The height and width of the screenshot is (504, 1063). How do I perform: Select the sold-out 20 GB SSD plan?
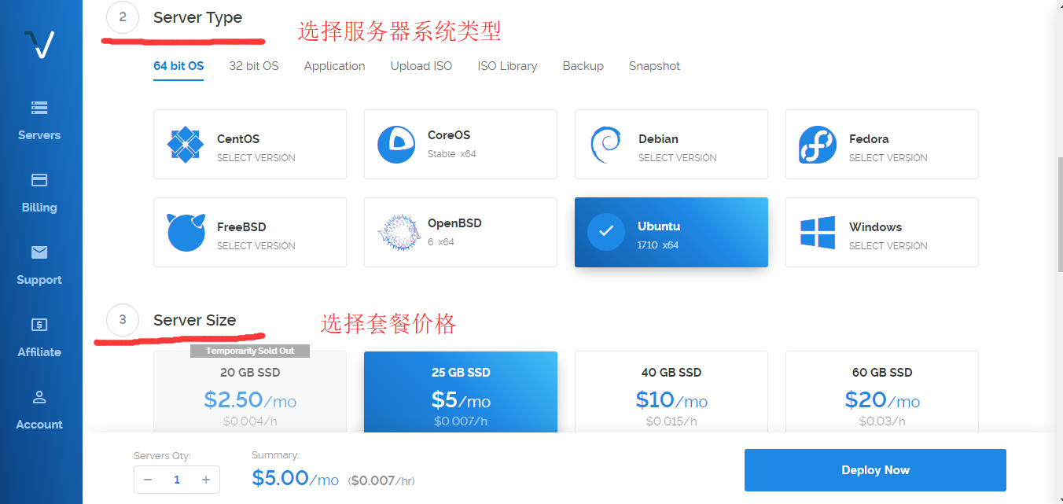pos(250,392)
